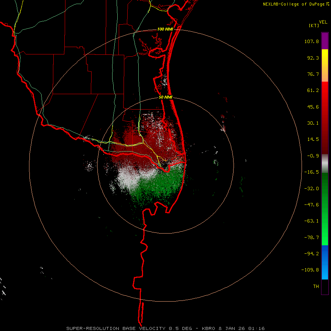Select the -109.8 velocity legend value
Screen dimensions: 331x331
[x=310, y=270]
